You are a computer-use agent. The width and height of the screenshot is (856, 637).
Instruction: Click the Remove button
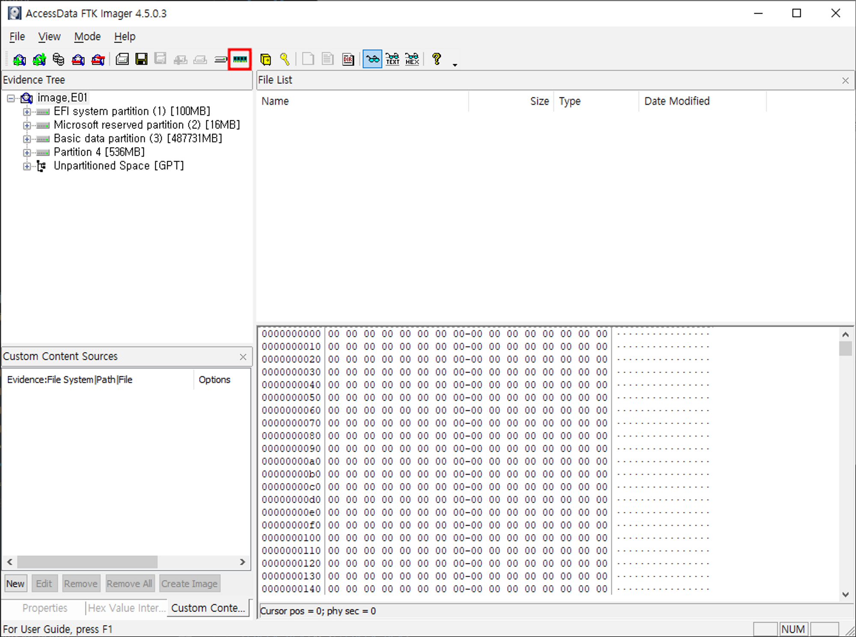pyautogui.click(x=81, y=584)
